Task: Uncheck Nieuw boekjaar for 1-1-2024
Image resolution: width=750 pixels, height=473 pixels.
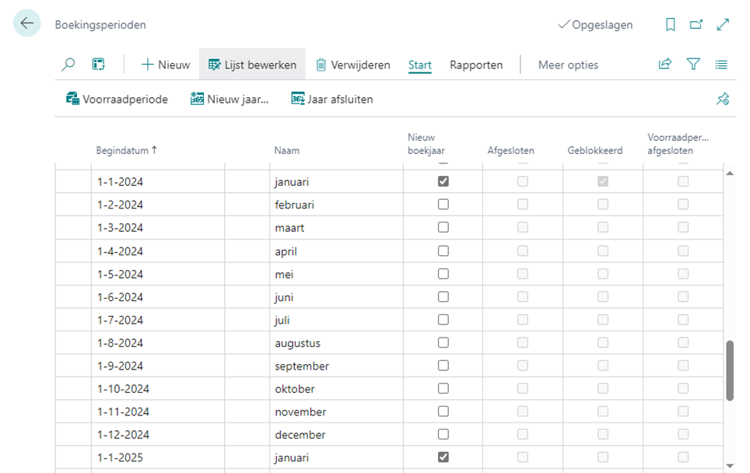Action: (443, 181)
